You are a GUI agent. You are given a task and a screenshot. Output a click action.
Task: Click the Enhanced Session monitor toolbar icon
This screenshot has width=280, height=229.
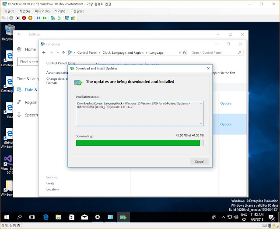click(x=67, y=18)
